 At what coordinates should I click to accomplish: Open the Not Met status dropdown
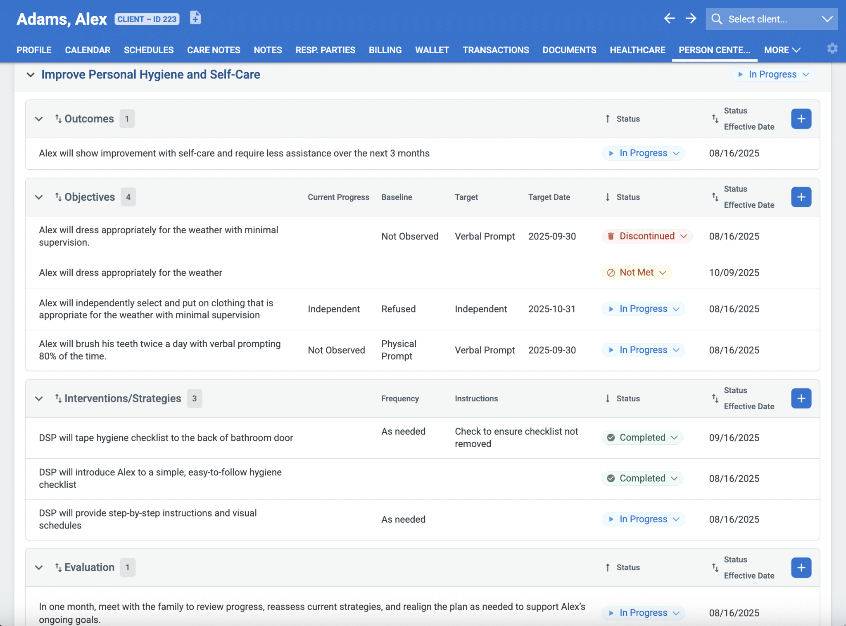click(637, 273)
